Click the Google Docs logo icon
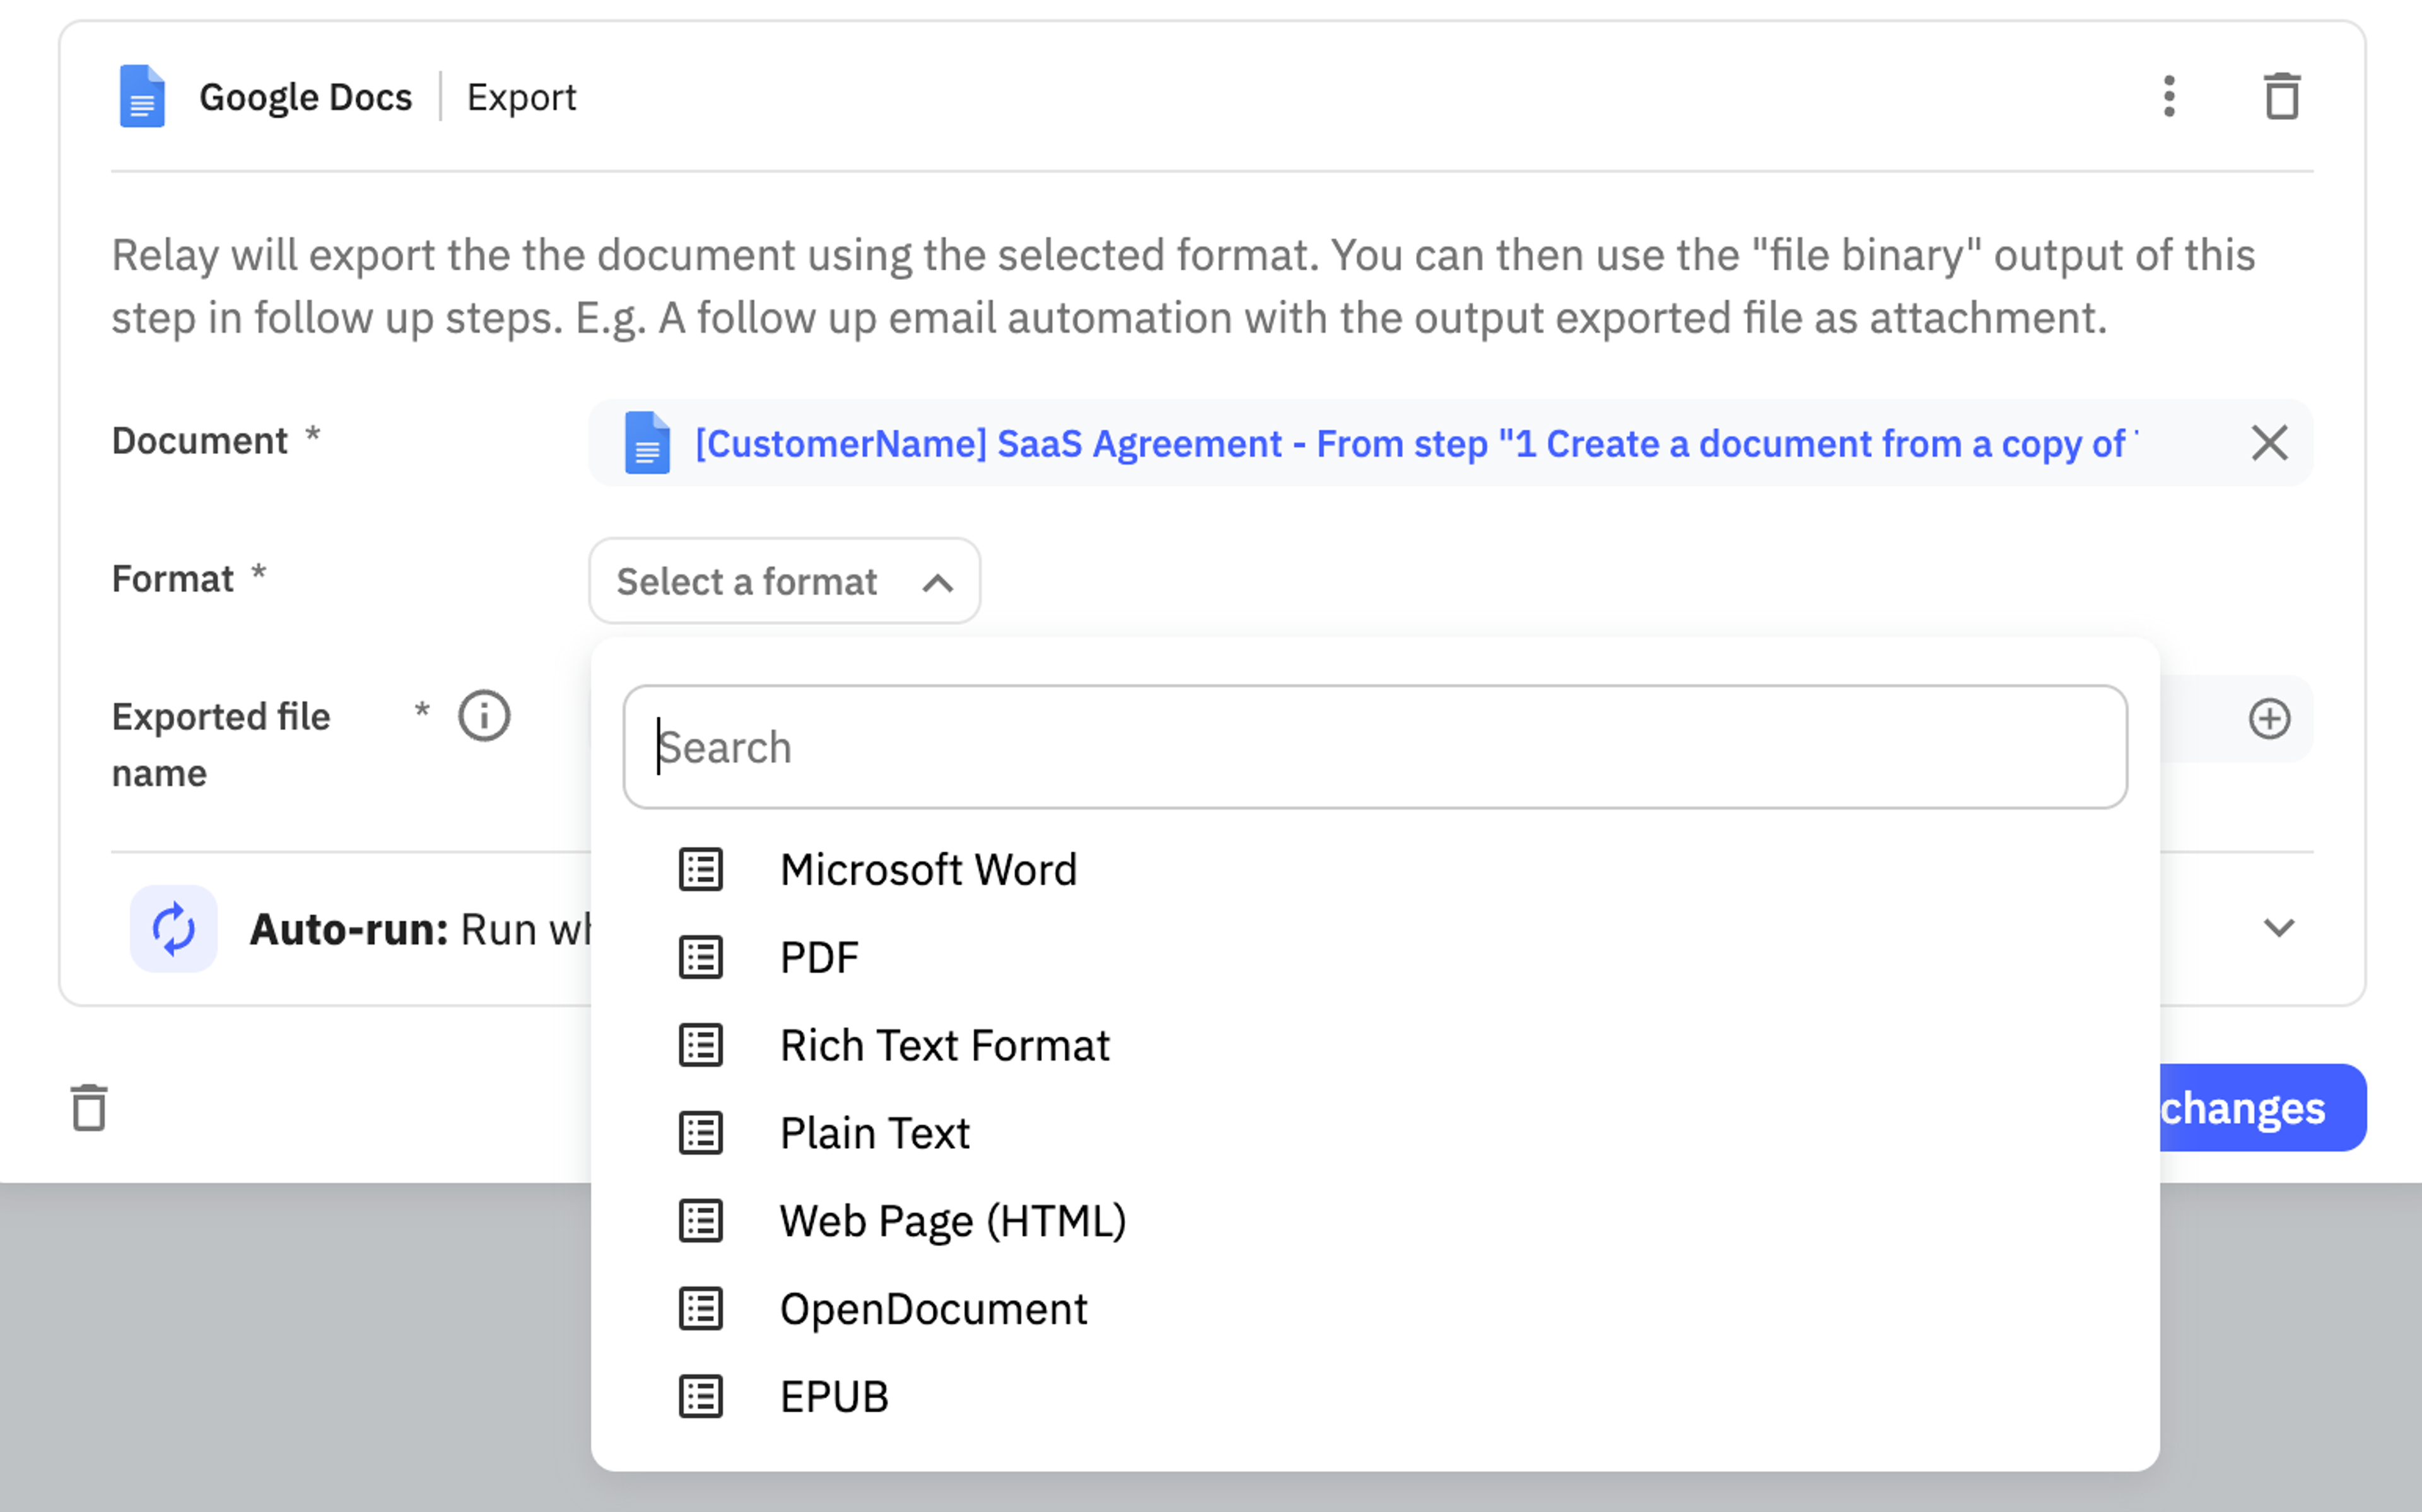2422x1512 pixels. tap(142, 96)
